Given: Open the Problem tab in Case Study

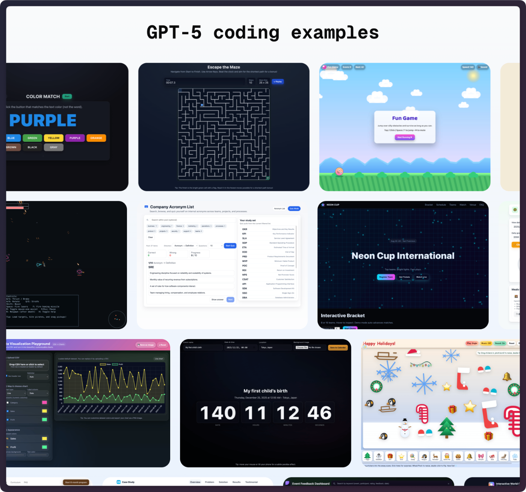Looking at the screenshot, I should click(x=210, y=482).
